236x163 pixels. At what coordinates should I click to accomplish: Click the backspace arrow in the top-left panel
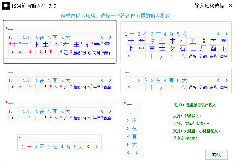pos(13,52)
